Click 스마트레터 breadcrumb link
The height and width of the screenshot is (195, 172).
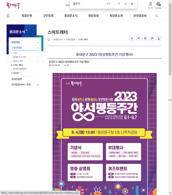tap(83, 39)
